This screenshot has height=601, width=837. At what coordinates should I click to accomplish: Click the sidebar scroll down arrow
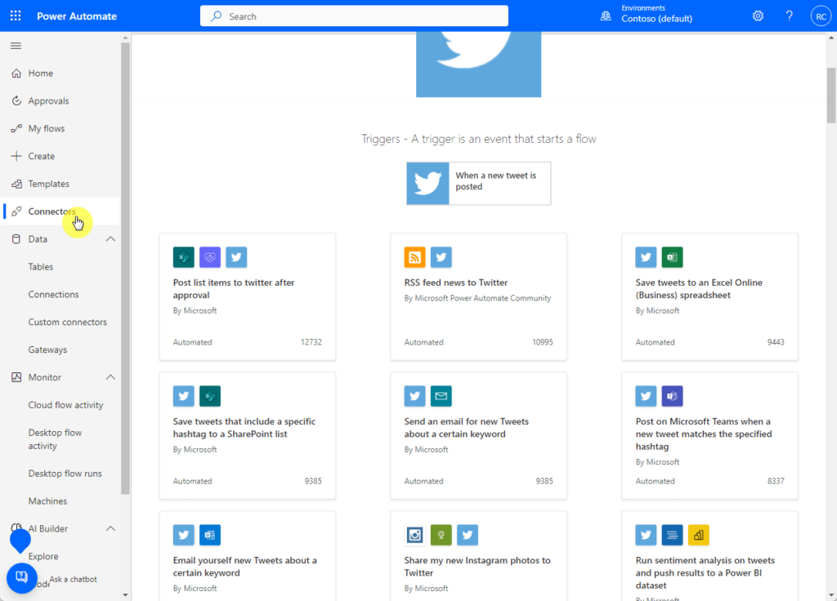(125, 594)
